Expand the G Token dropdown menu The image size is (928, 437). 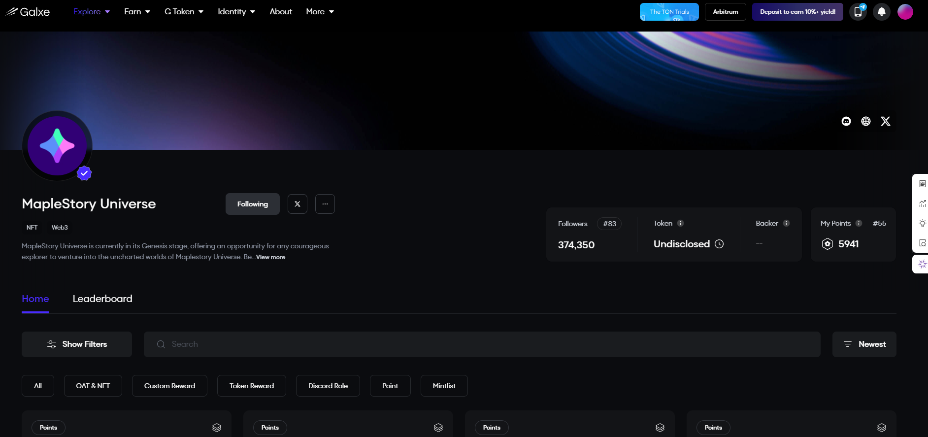[x=184, y=11]
